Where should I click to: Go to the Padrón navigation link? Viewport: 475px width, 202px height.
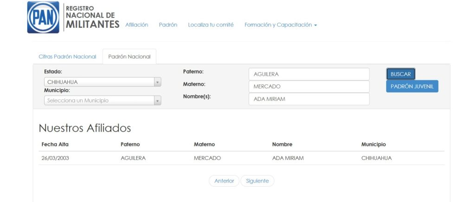pyautogui.click(x=168, y=25)
